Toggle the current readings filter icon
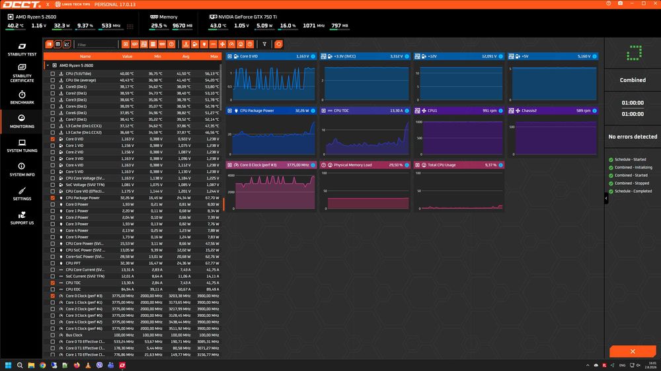Screen dimensions: 661x371 [x=214, y=44]
